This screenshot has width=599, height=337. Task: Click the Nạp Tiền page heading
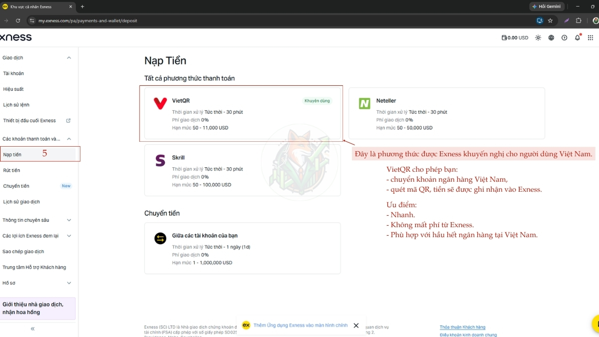(x=165, y=60)
